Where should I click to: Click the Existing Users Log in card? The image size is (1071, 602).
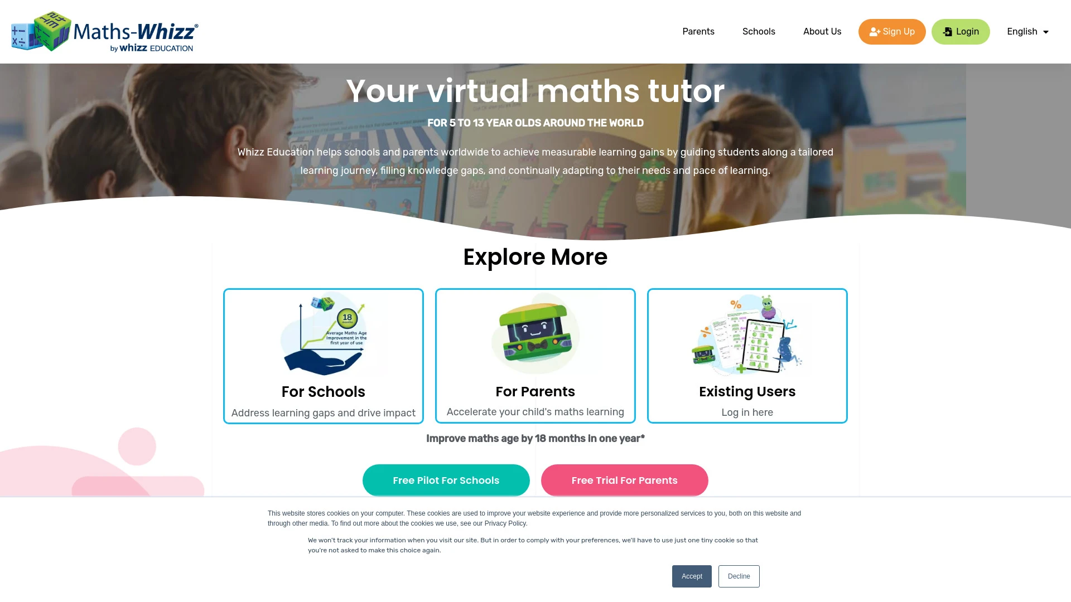[747, 356]
